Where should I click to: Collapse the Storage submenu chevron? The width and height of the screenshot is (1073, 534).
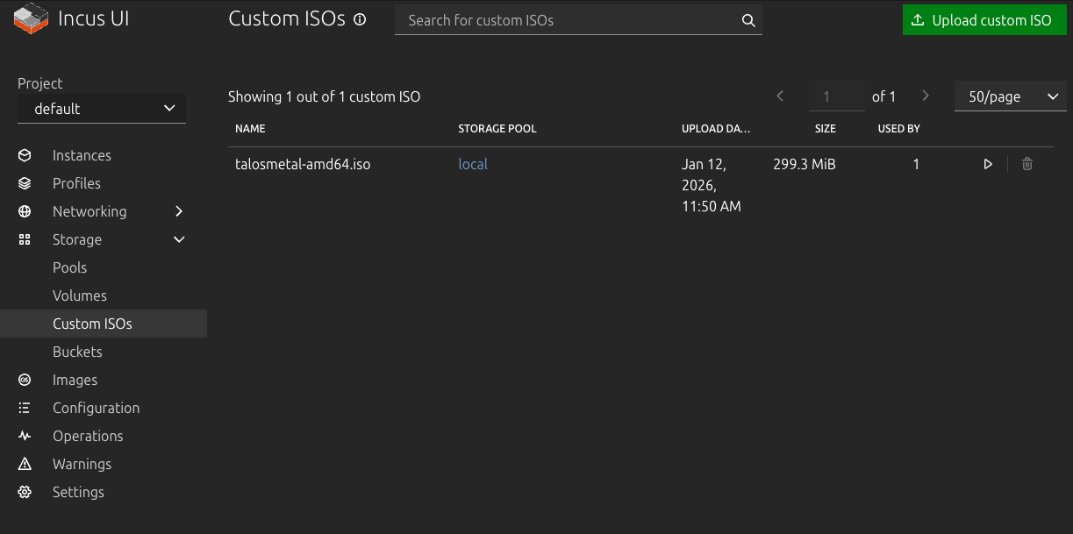[179, 239]
